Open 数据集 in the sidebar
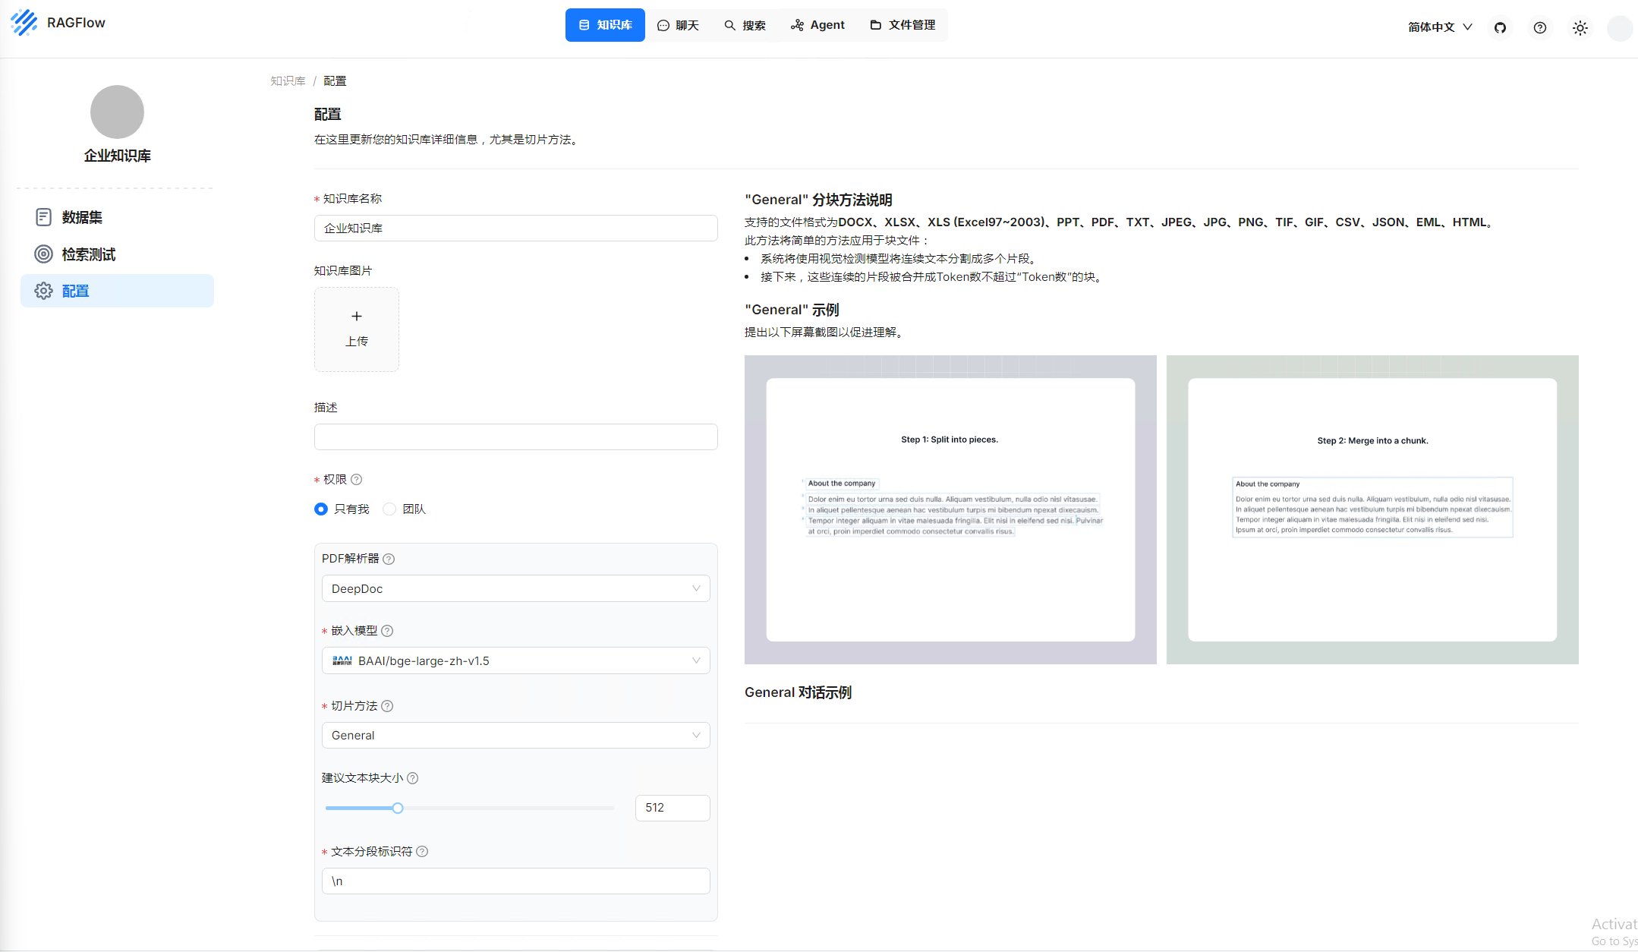This screenshot has height=952, width=1638. tap(117, 217)
